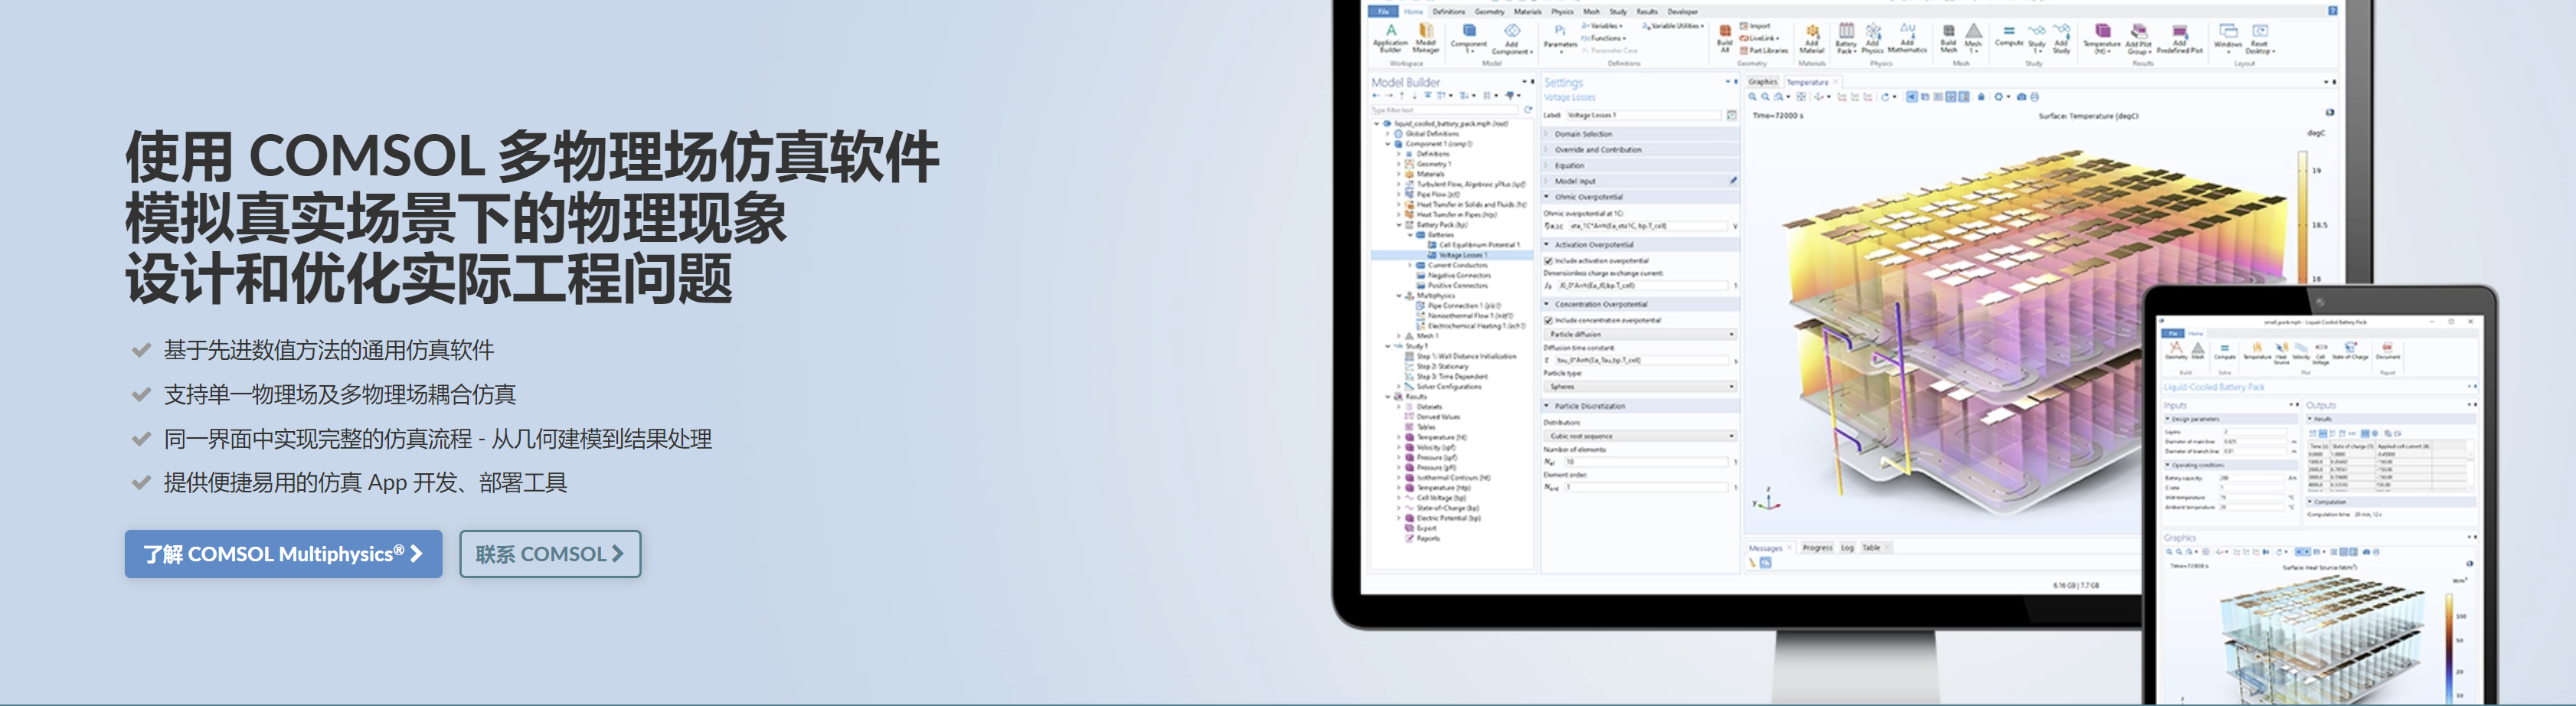Expand the Override and Contribution section

pos(1640,150)
